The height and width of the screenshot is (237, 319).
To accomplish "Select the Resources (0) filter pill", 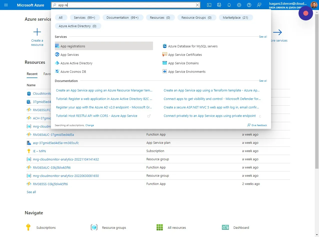I will [160, 17].
